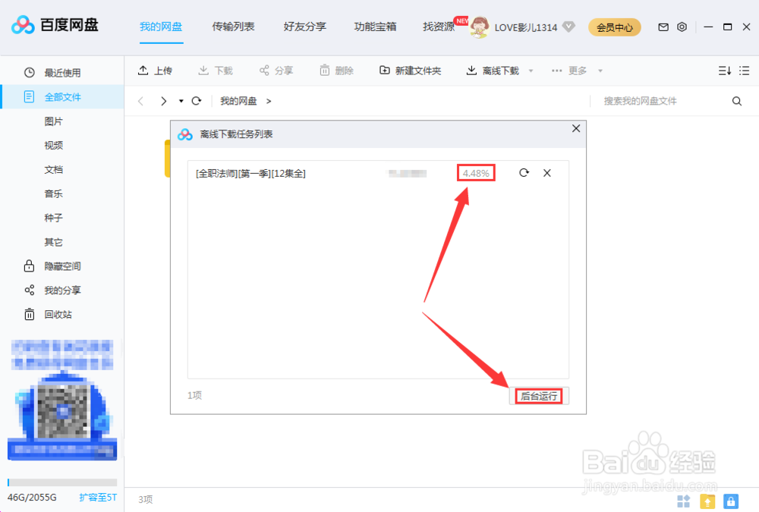Screen dimensions: 759x512
Task: Click the 后台运行 button
Action: 539,396
